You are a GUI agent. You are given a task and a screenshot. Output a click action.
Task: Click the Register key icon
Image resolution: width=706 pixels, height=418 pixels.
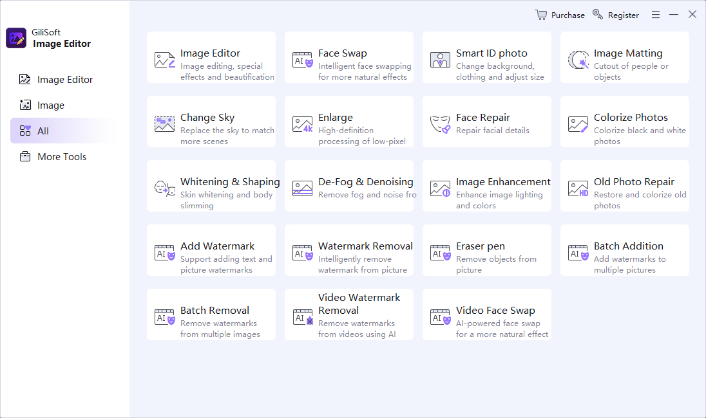click(598, 14)
